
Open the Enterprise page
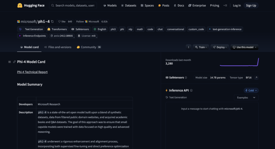coord(197,5)
